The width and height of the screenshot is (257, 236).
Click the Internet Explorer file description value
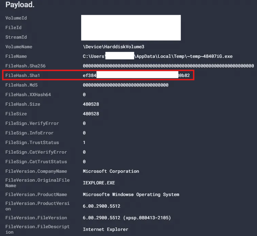106,229
